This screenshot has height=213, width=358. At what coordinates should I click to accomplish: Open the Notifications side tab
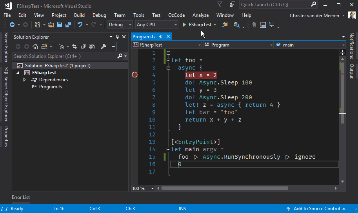pos(352,46)
